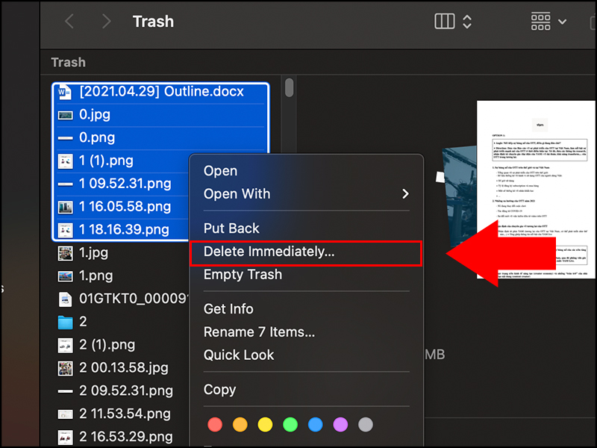Select Open in the context menu
597x448 pixels.
click(220, 171)
